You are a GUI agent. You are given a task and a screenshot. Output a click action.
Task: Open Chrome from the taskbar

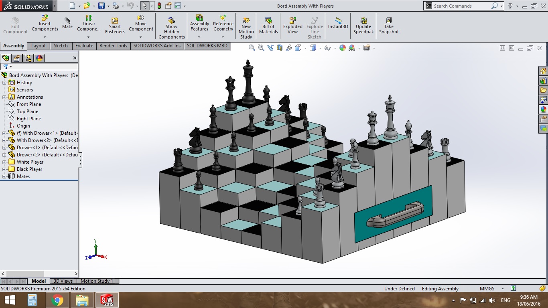pos(57,300)
